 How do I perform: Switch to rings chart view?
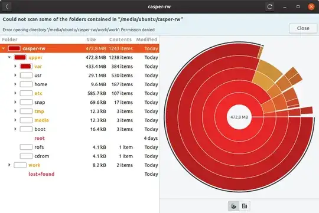pyautogui.click(x=234, y=206)
